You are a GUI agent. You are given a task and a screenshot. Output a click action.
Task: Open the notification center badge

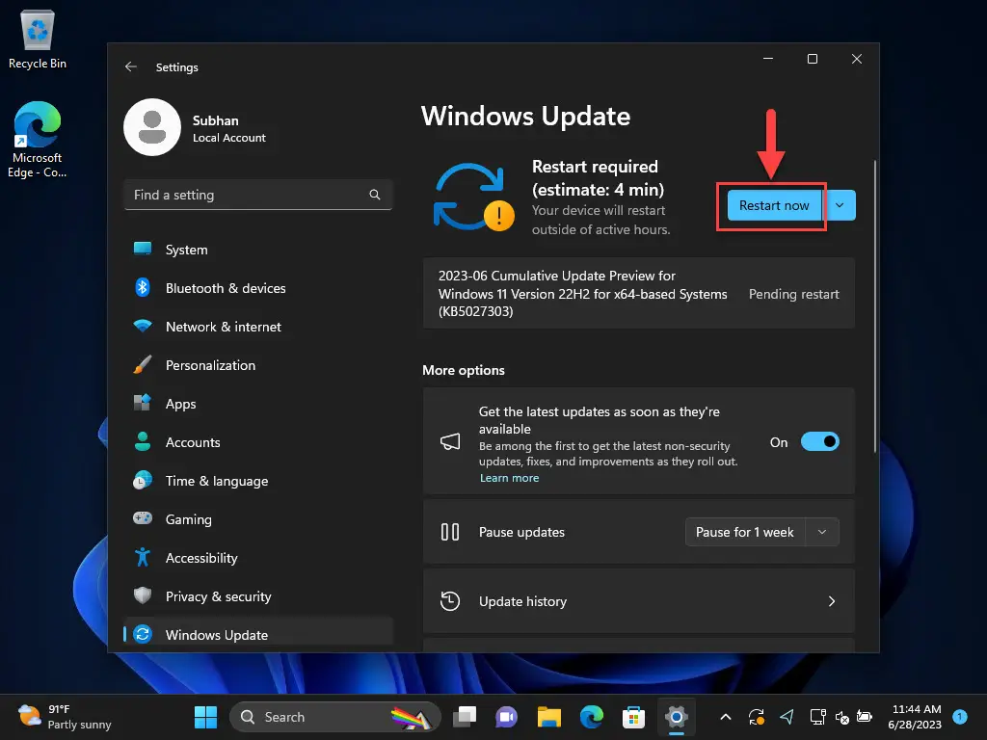(x=960, y=717)
